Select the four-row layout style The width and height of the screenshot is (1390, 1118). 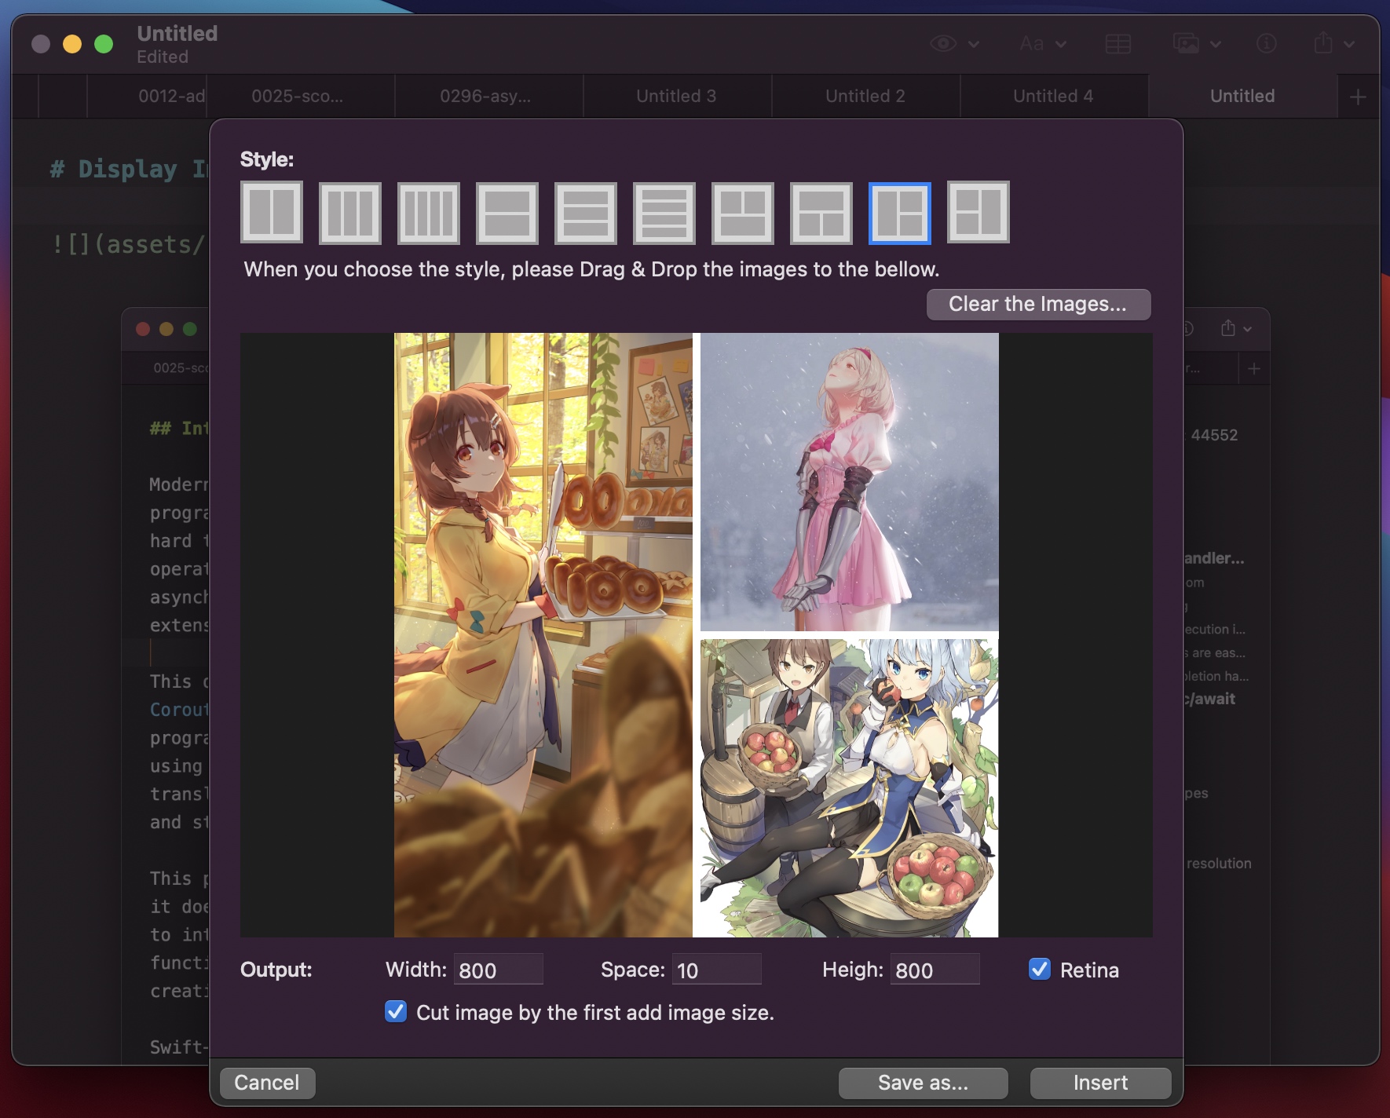(664, 213)
